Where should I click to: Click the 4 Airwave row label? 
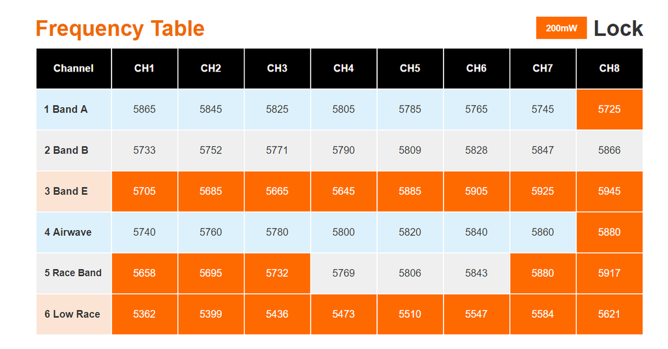point(68,232)
